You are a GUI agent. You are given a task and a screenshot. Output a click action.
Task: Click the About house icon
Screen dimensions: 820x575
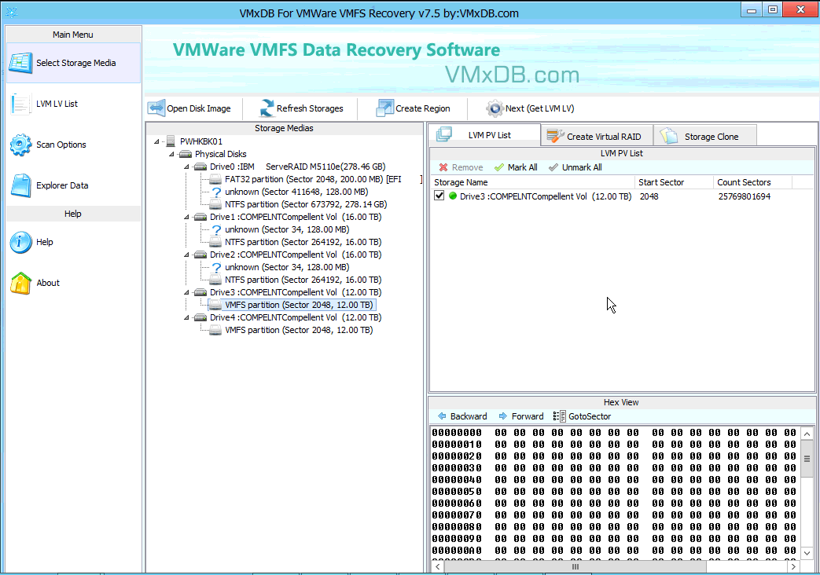tap(21, 283)
